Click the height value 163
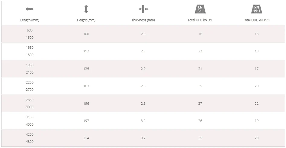The width and height of the screenshot is (286, 148). click(86, 86)
